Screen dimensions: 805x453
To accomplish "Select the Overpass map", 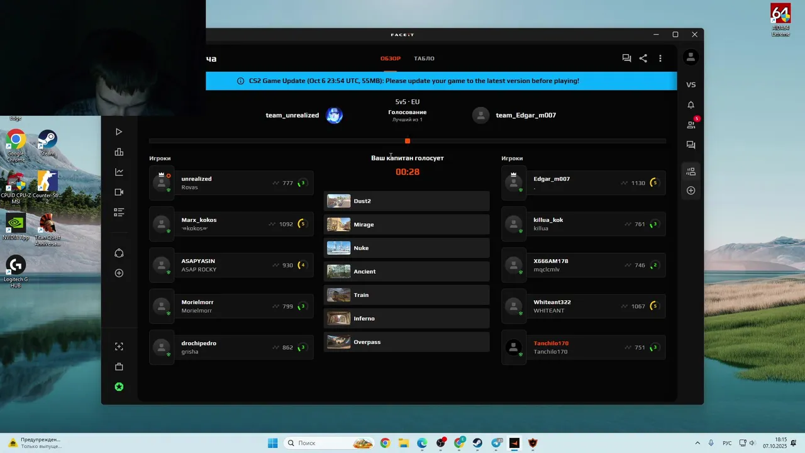I will click(x=406, y=342).
